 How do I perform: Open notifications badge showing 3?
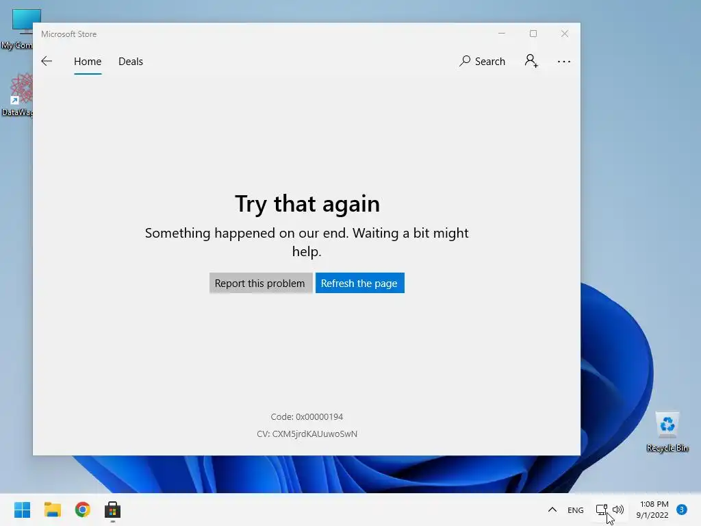[x=682, y=510]
